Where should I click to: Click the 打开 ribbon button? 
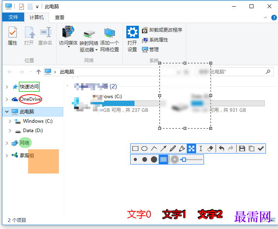click(x=29, y=36)
